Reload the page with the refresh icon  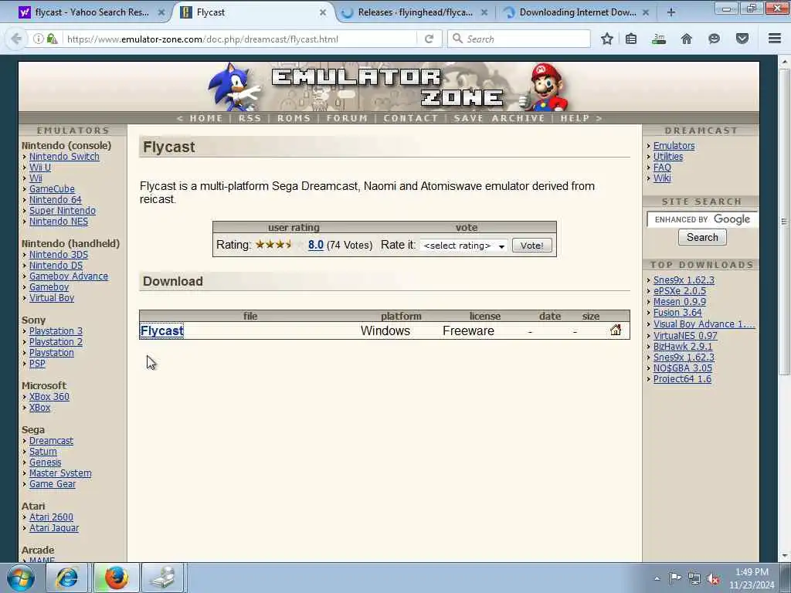(429, 39)
